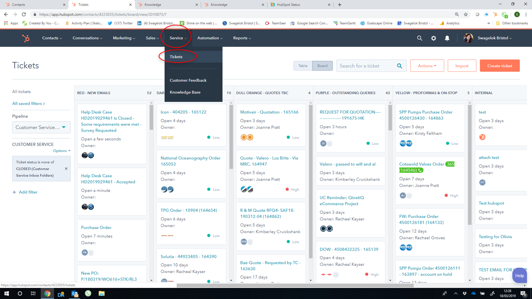
Task: Bookmark this page with the star icon
Action: [x=466, y=14]
